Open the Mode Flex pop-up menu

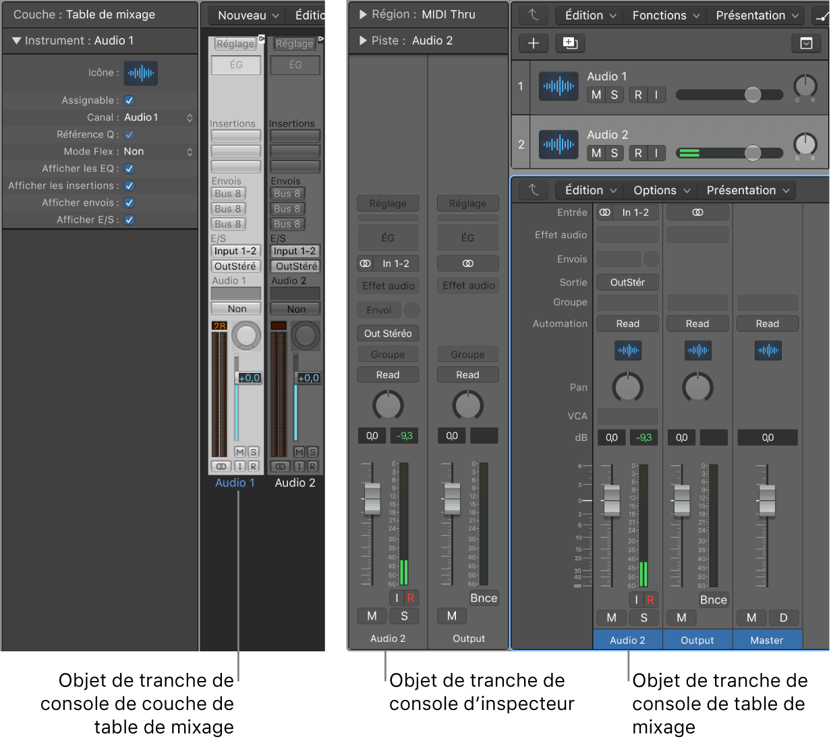158,152
